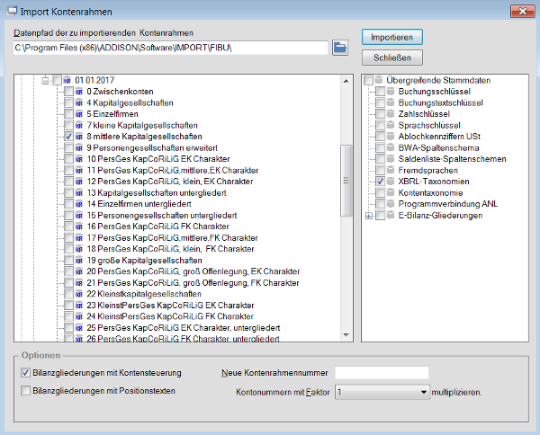The height and width of the screenshot is (435, 540).
Task: Close the Import Kontenrahmen dialog
Action: coord(522,12)
